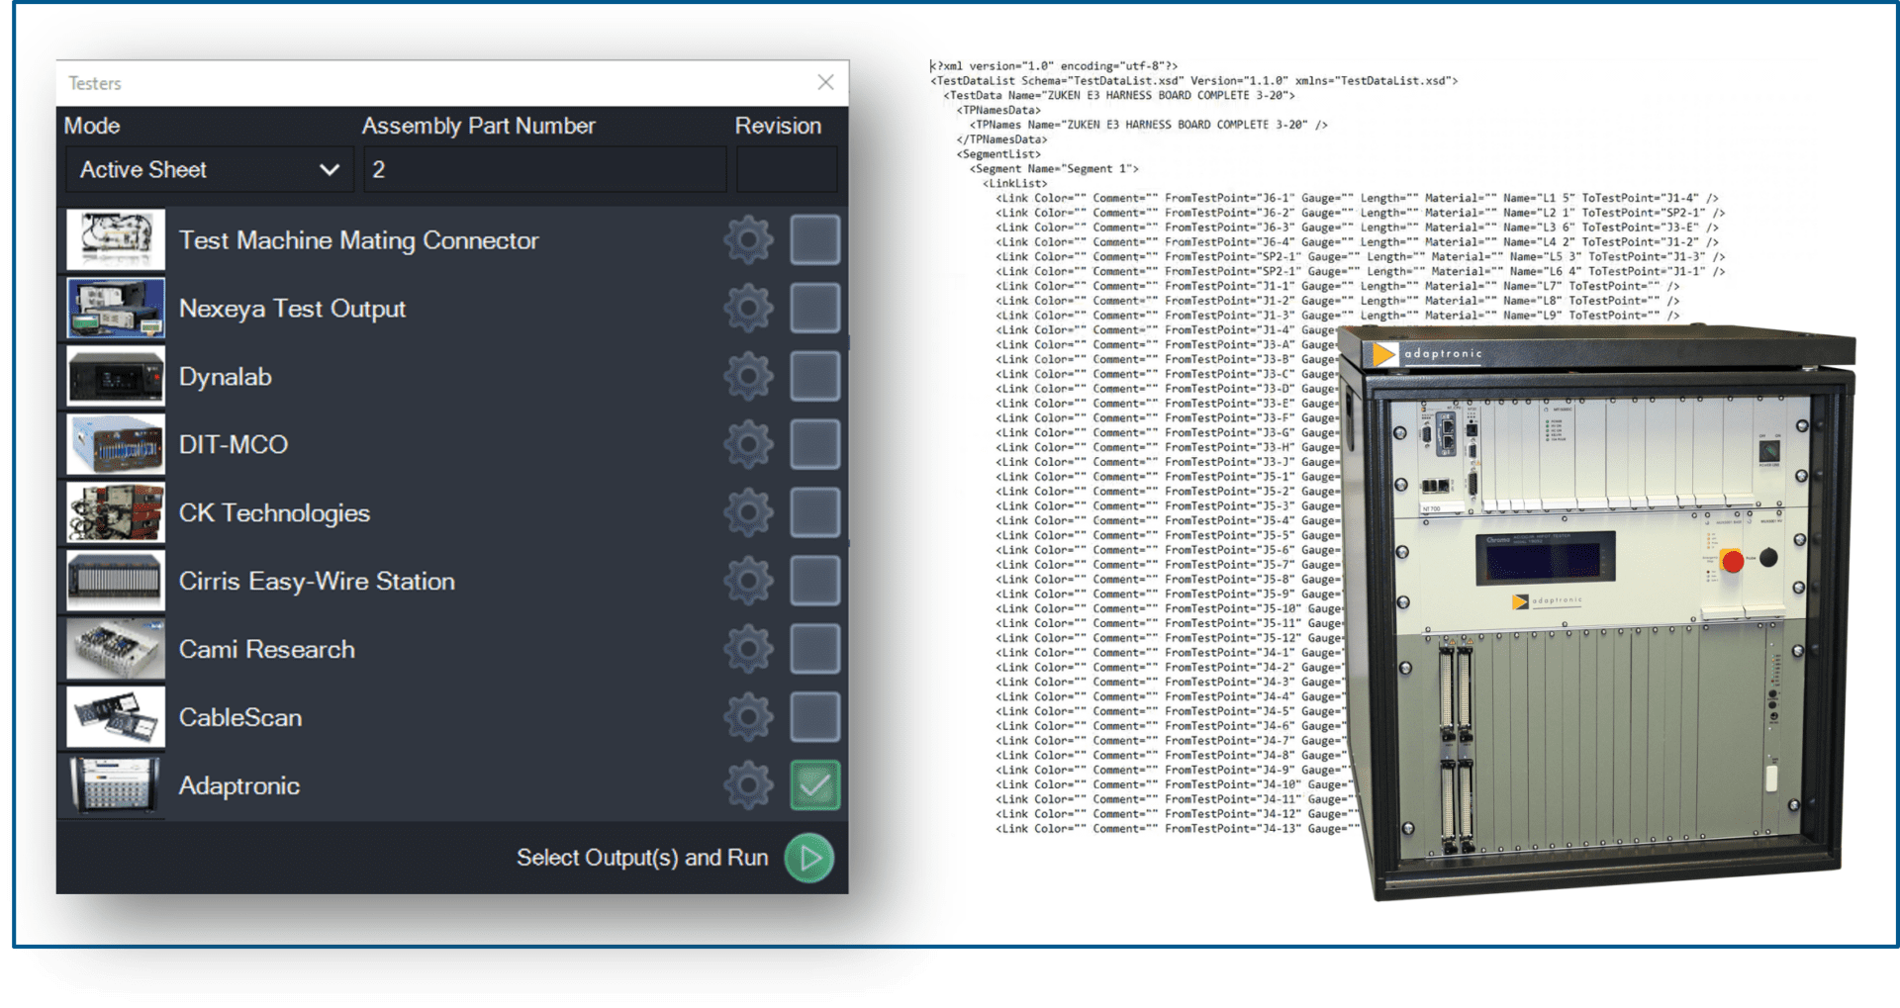Uncheck the Adaptronic tester checkbox

(x=814, y=784)
